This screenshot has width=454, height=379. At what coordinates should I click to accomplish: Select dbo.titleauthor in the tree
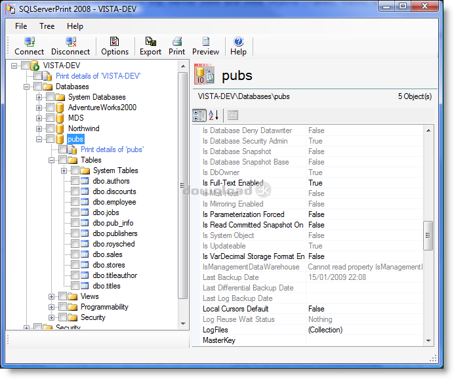tap(115, 275)
